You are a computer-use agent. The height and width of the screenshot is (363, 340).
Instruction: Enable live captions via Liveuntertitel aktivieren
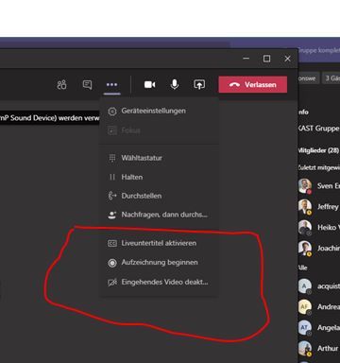tap(159, 243)
